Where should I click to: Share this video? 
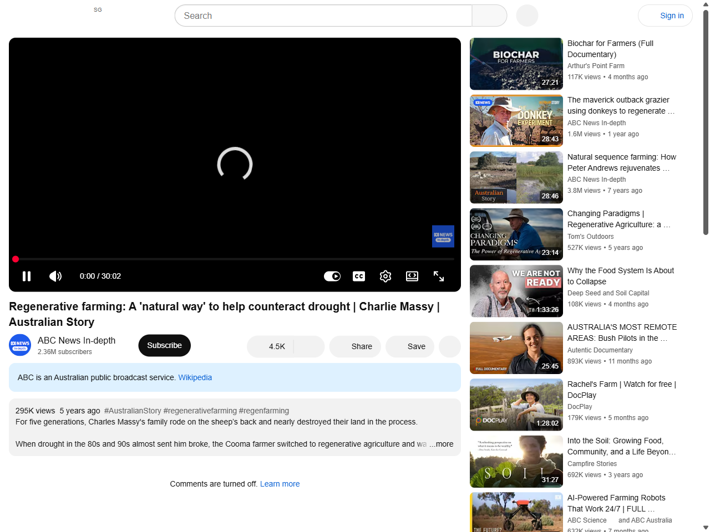(355, 346)
